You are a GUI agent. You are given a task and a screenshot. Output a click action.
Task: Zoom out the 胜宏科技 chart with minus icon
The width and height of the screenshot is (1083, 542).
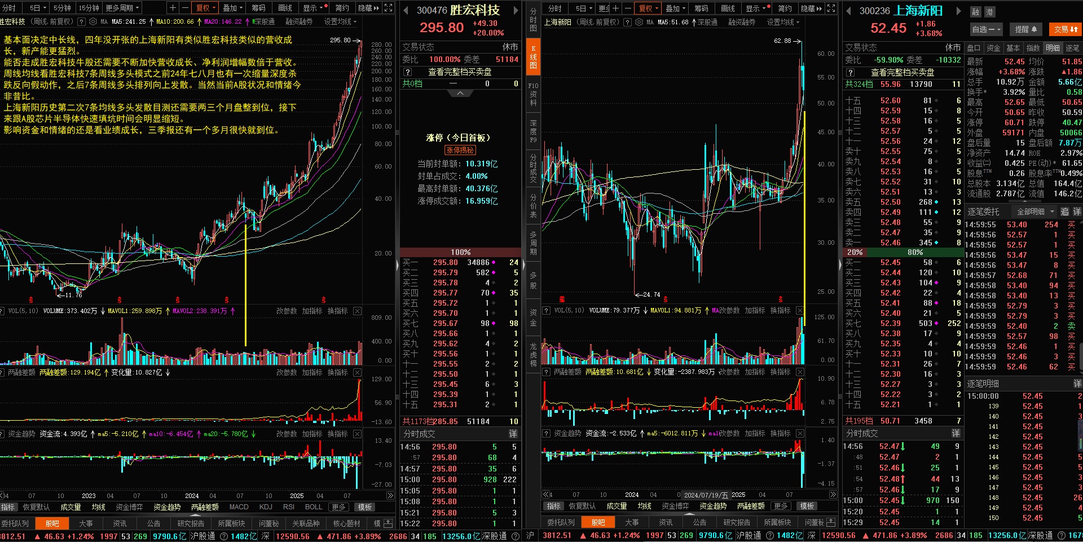tap(185, 8)
